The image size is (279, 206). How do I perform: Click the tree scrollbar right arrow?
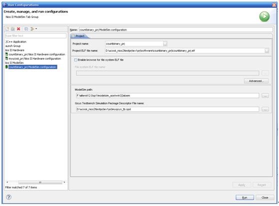(64, 182)
